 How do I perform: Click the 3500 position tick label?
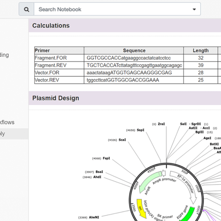(x=134, y=208)
